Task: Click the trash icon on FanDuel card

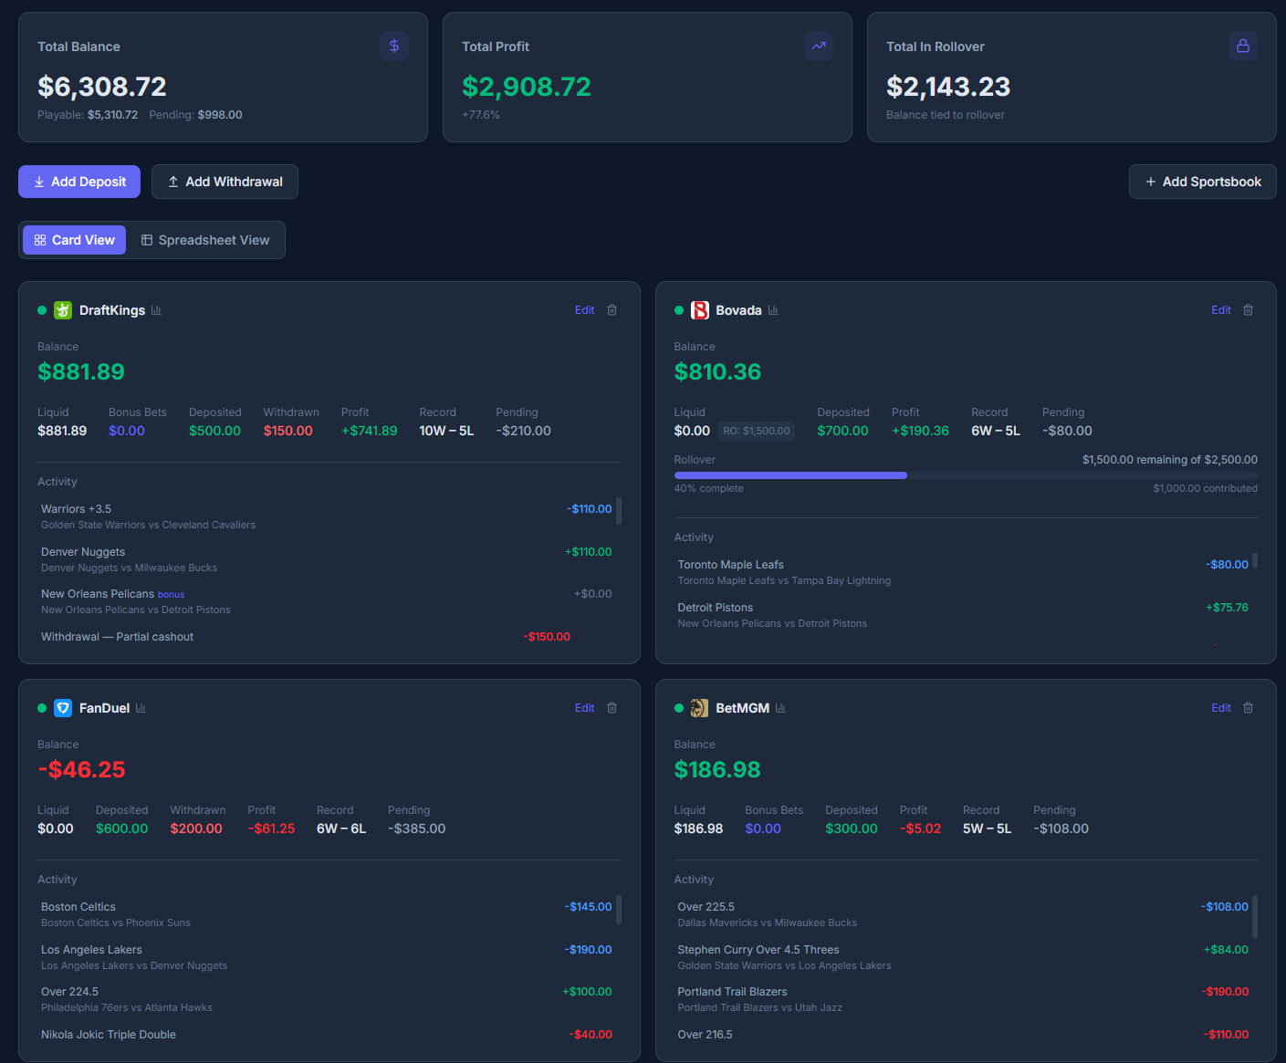Action: [x=612, y=708]
